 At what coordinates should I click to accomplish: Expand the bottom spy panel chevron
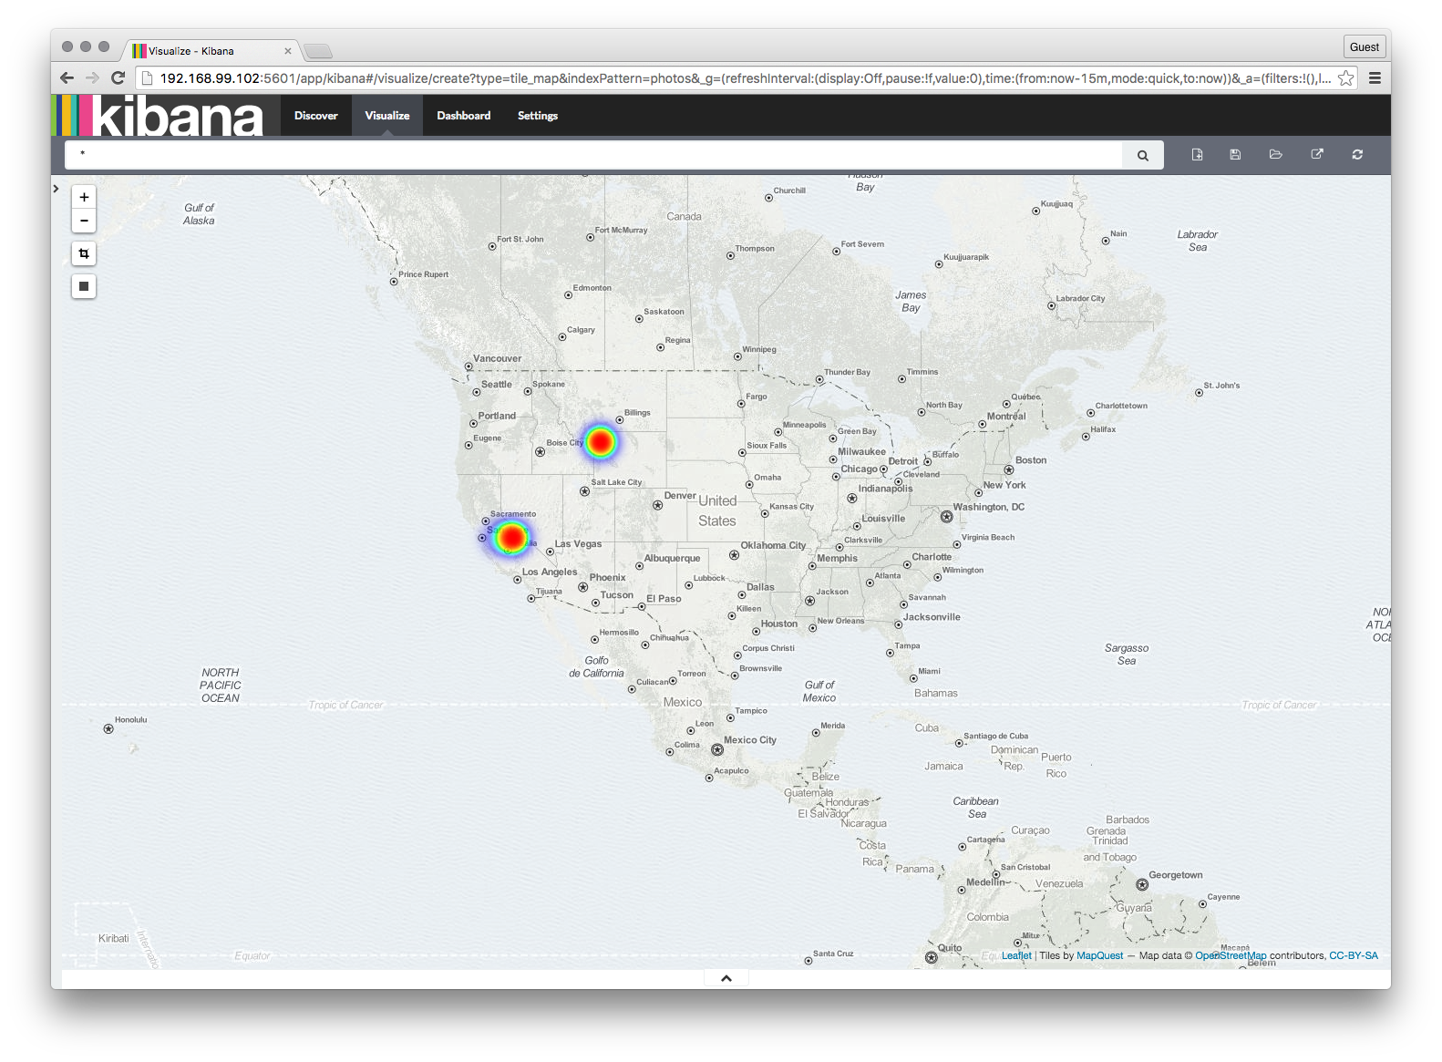coord(726,978)
